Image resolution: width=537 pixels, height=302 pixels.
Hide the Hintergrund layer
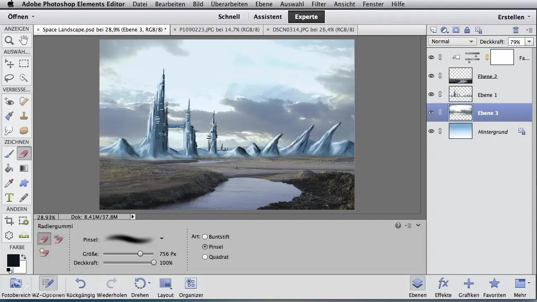coord(431,131)
